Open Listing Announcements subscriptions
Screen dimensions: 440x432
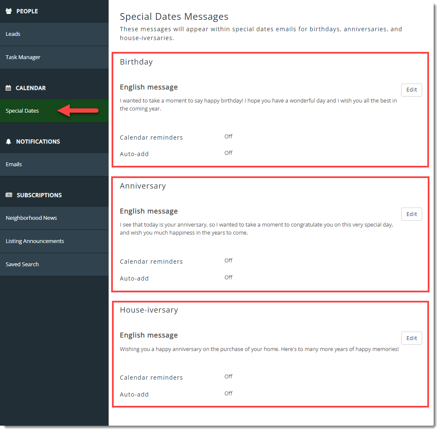pos(35,241)
